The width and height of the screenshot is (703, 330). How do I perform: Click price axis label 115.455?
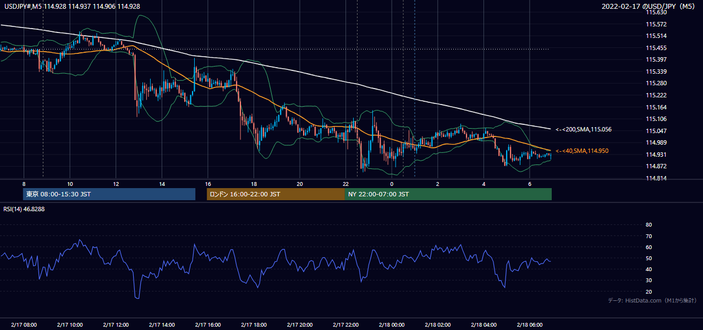pyautogui.click(x=656, y=48)
